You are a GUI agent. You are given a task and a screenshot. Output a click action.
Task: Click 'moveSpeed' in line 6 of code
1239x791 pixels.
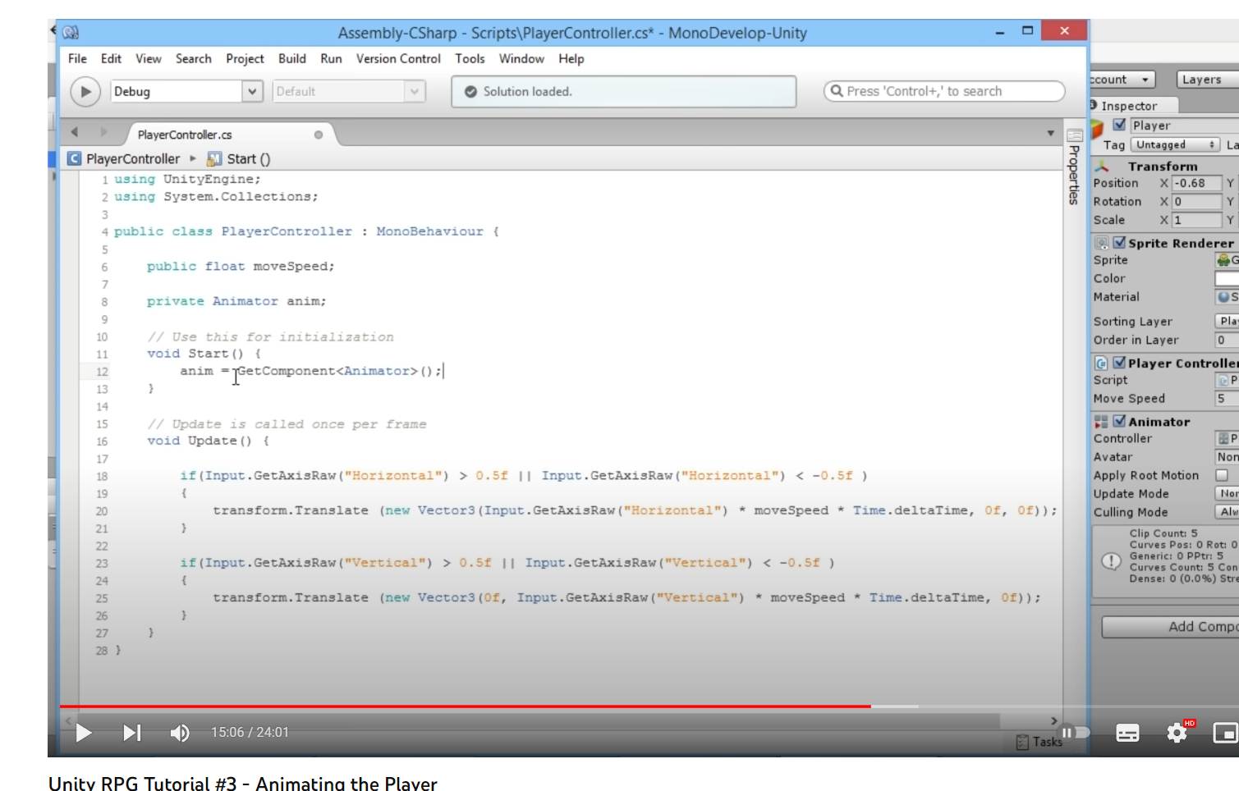pyautogui.click(x=292, y=267)
